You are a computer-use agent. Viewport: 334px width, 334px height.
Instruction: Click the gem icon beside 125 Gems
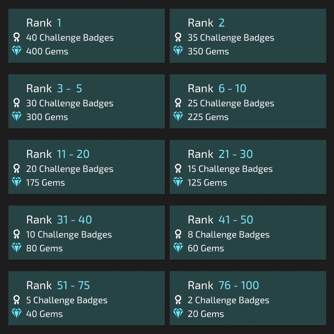(x=178, y=182)
